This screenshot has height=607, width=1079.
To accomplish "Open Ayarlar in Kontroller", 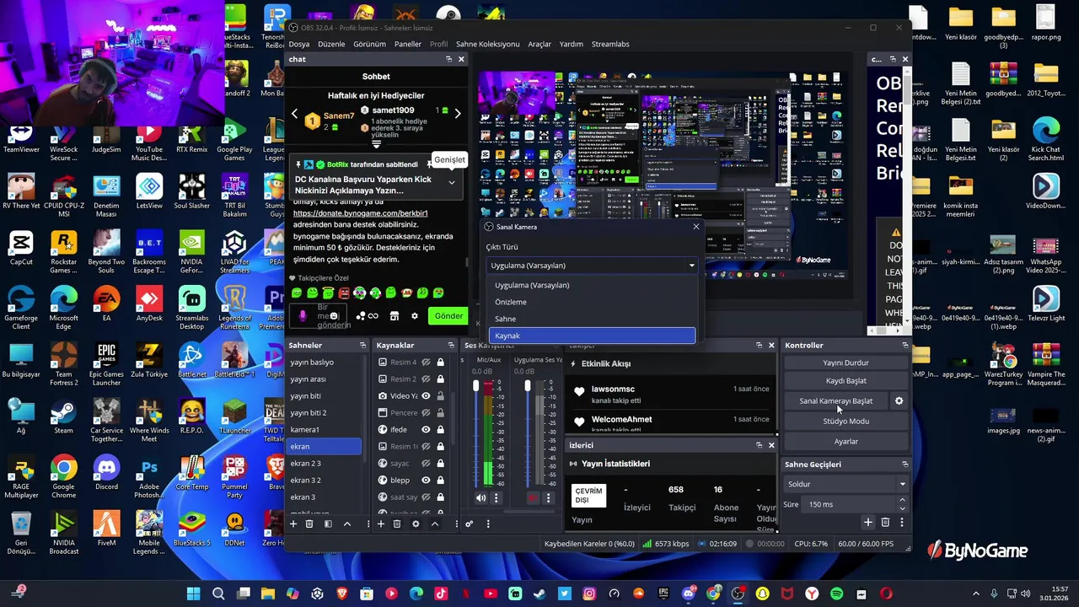I will (x=846, y=441).
